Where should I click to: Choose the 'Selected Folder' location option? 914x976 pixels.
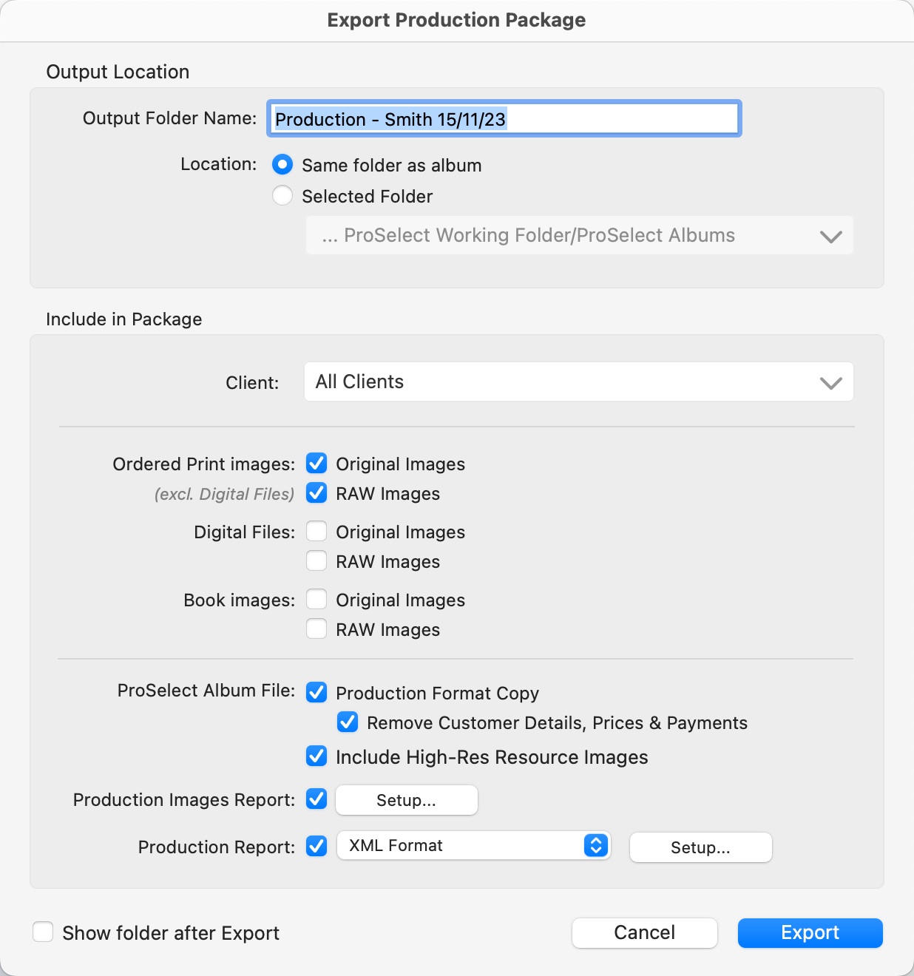(282, 196)
